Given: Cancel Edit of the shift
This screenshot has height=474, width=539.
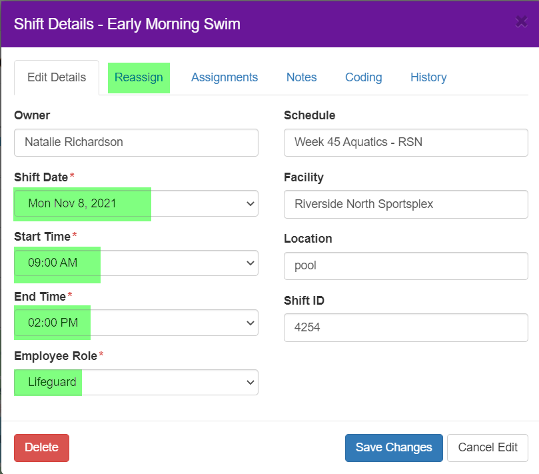Looking at the screenshot, I should pos(488,447).
